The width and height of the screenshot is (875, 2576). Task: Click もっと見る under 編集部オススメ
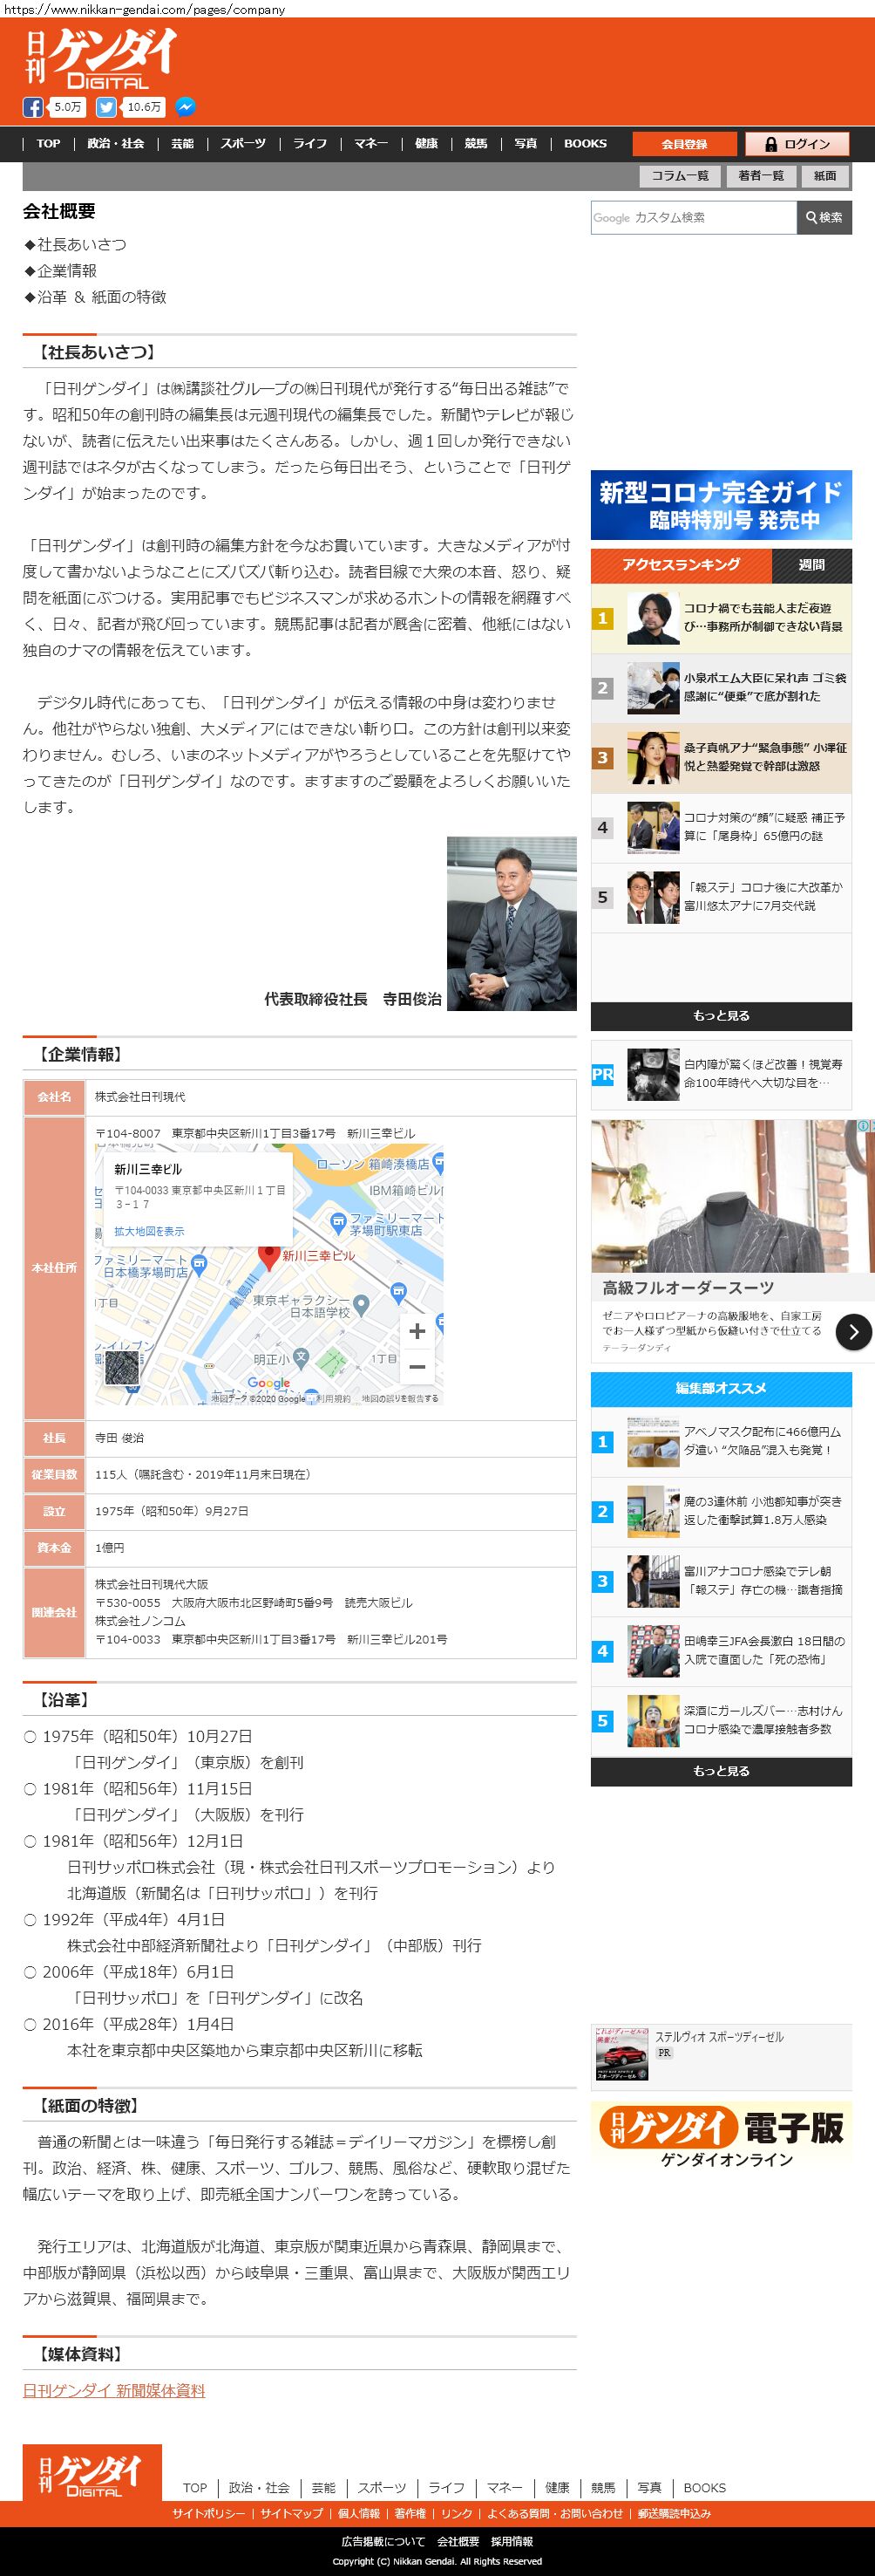point(721,1771)
